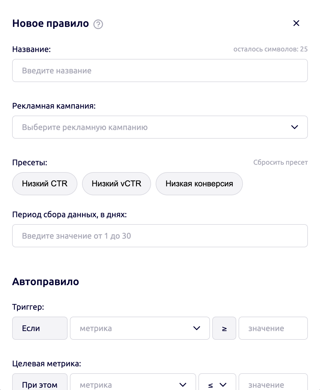Open the метрика dropdown under Триггер
Image resolution: width=320 pixels, height=390 pixels.
(x=139, y=328)
